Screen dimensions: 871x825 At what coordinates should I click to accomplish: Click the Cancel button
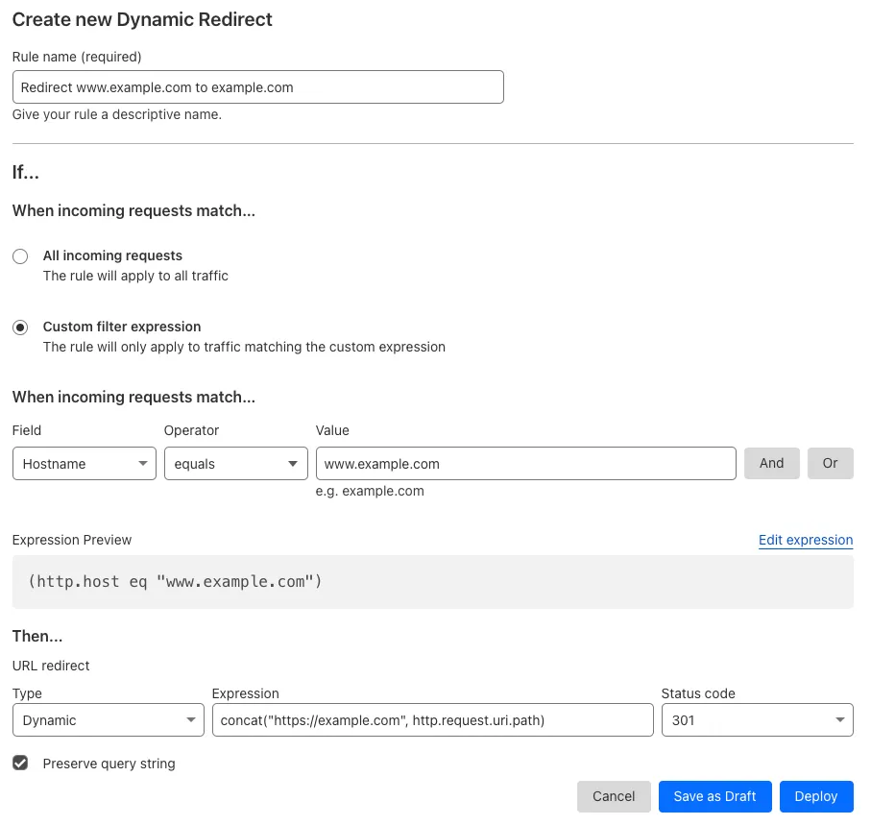[x=614, y=796]
